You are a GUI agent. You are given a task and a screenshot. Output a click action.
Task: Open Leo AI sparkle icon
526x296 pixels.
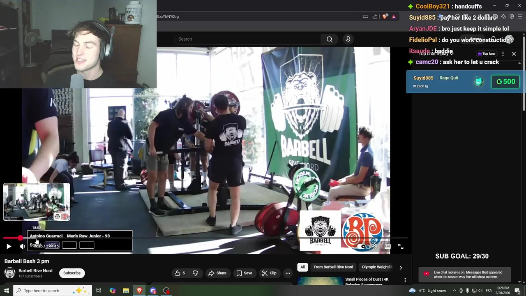click(503, 16)
